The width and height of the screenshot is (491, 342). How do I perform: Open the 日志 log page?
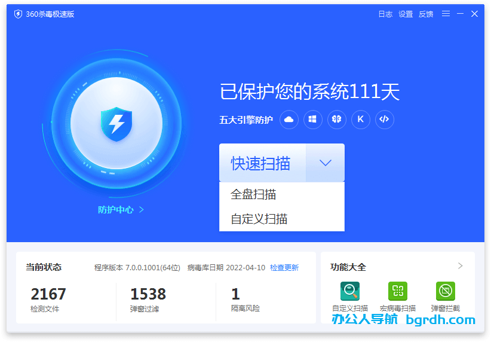click(385, 14)
